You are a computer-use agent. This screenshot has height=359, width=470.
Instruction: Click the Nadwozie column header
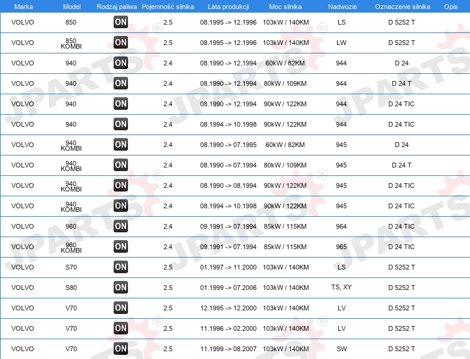click(343, 7)
